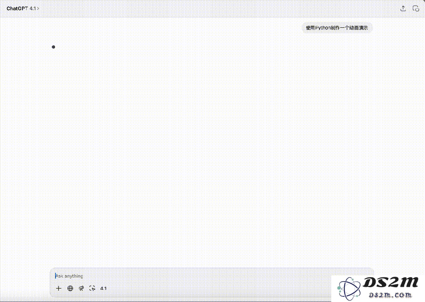Open the overlapping-windows icon at top right
The width and height of the screenshot is (425, 302).
click(416, 9)
